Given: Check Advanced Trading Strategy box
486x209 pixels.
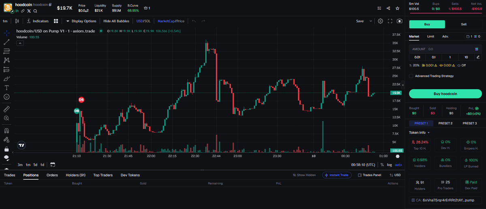Looking at the screenshot, I should pyautogui.click(x=411, y=76).
